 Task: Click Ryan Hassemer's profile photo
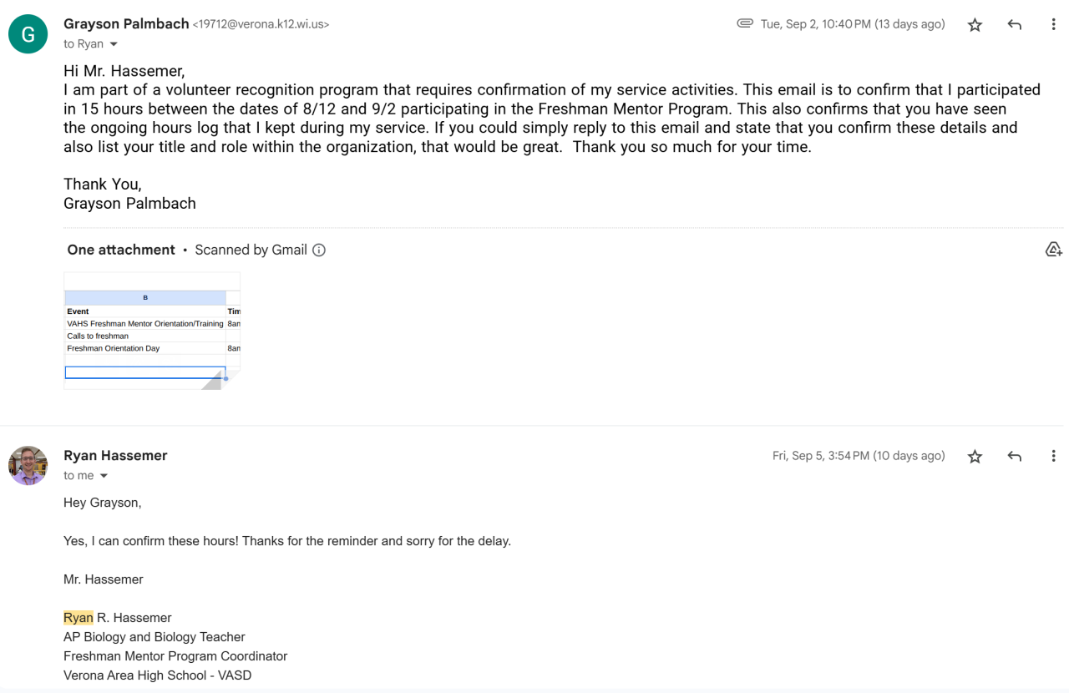pos(28,465)
